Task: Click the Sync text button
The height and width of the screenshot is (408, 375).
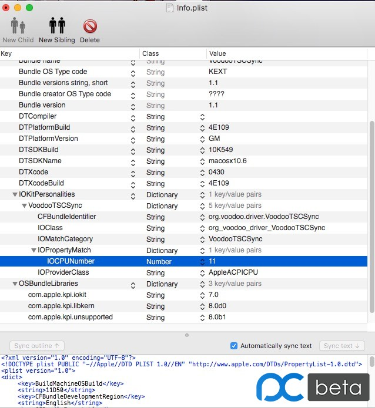Action: 341,346
